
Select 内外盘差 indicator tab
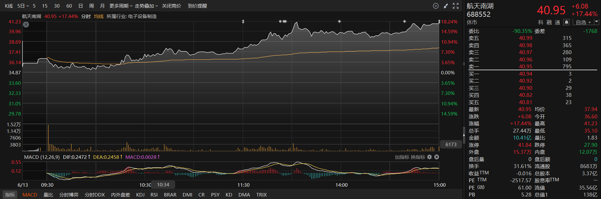121,195
